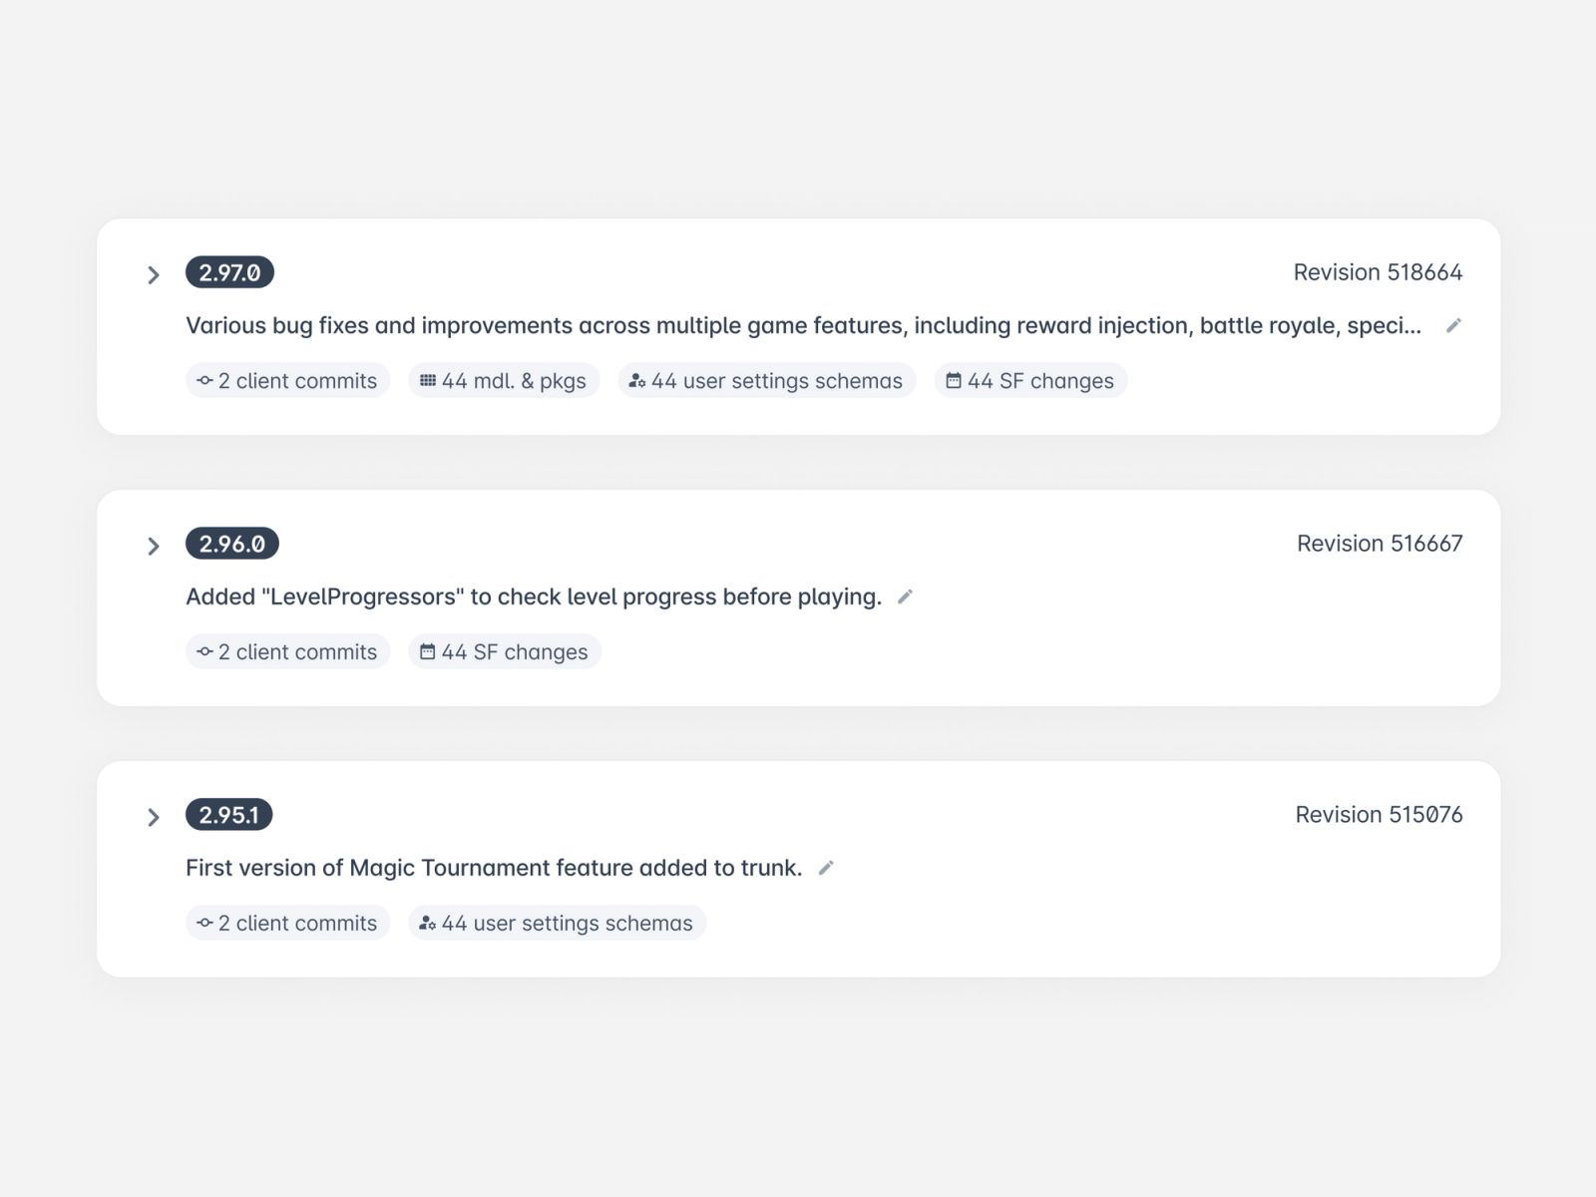Click calendar icon in 2.97.0 SF changes chip

tap(954, 380)
